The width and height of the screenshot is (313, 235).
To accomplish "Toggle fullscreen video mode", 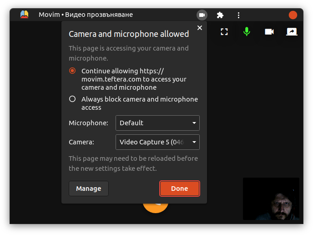I will click(224, 32).
